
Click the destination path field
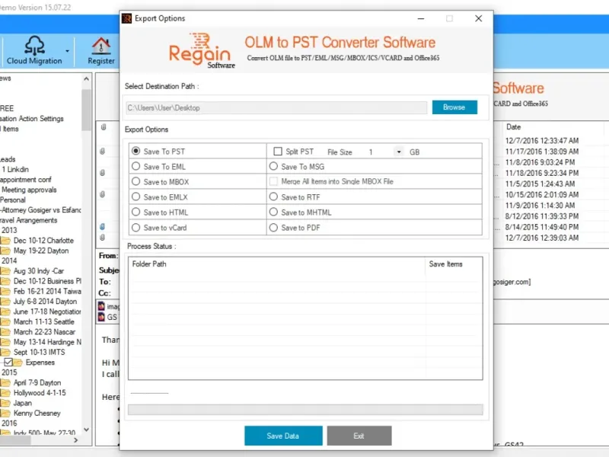(276, 107)
